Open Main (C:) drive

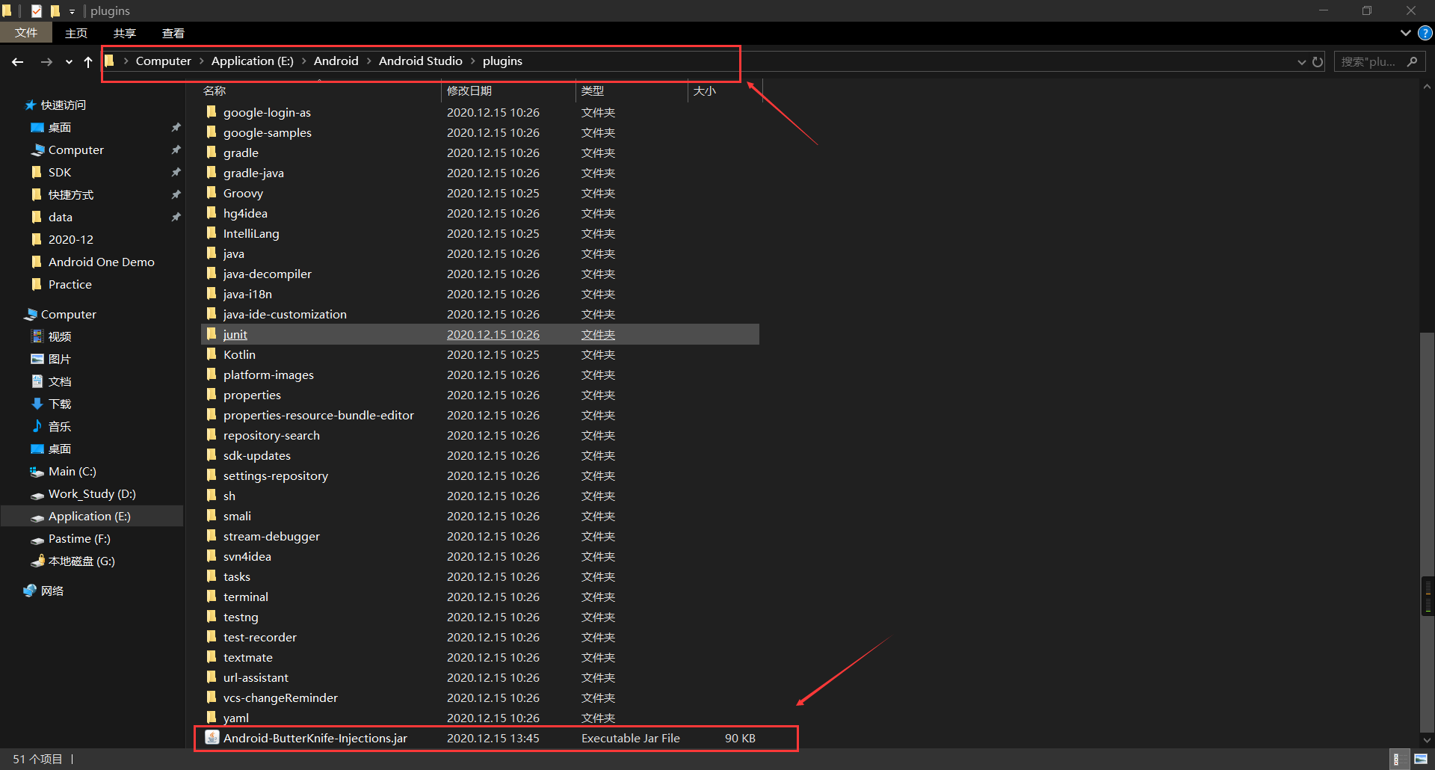click(x=72, y=472)
